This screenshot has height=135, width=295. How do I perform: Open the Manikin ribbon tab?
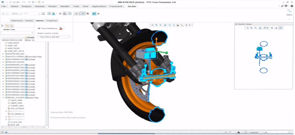pyautogui.click(x=65, y=6)
